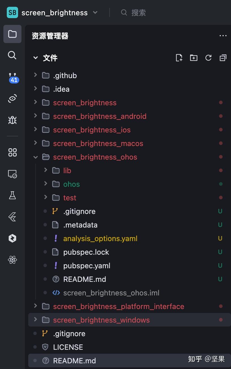Refresh the file explorer

point(208,58)
